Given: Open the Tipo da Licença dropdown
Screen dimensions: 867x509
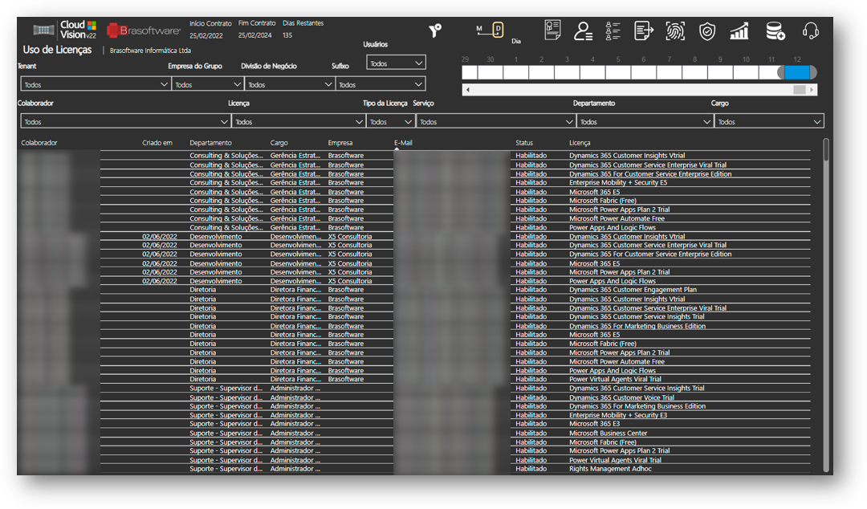Looking at the screenshot, I should 391,121.
